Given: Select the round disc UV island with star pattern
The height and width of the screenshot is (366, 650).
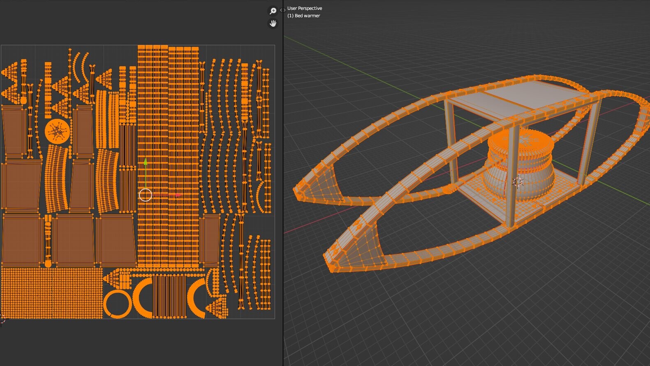Looking at the screenshot, I should pyautogui.click(x=57, y=132).
